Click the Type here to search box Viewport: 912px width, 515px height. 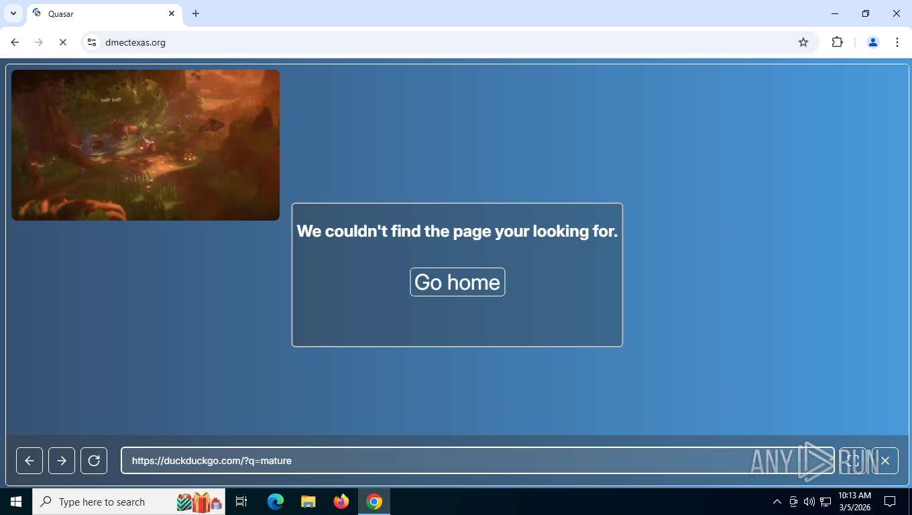tap(129, 502)
